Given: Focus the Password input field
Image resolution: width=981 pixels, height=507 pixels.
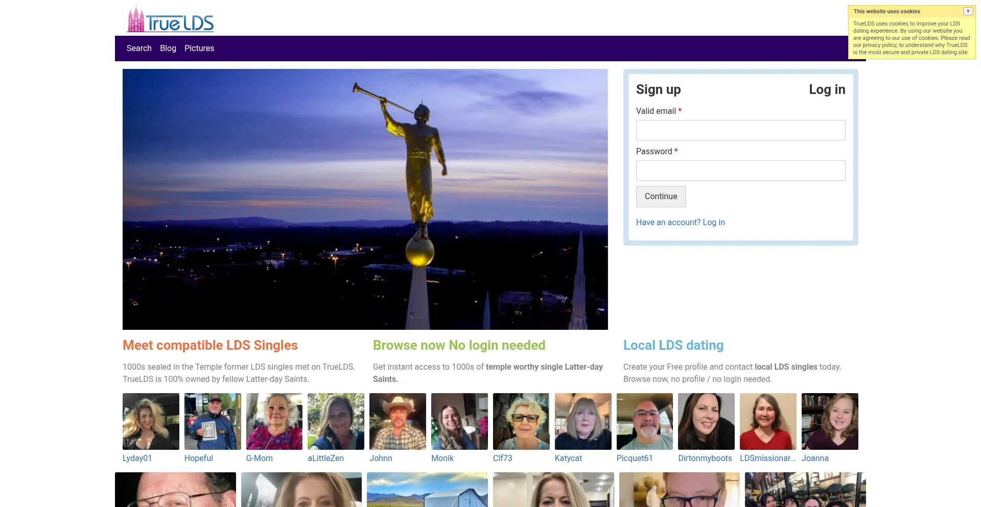Looking at the screenshot, I should 740,171.
